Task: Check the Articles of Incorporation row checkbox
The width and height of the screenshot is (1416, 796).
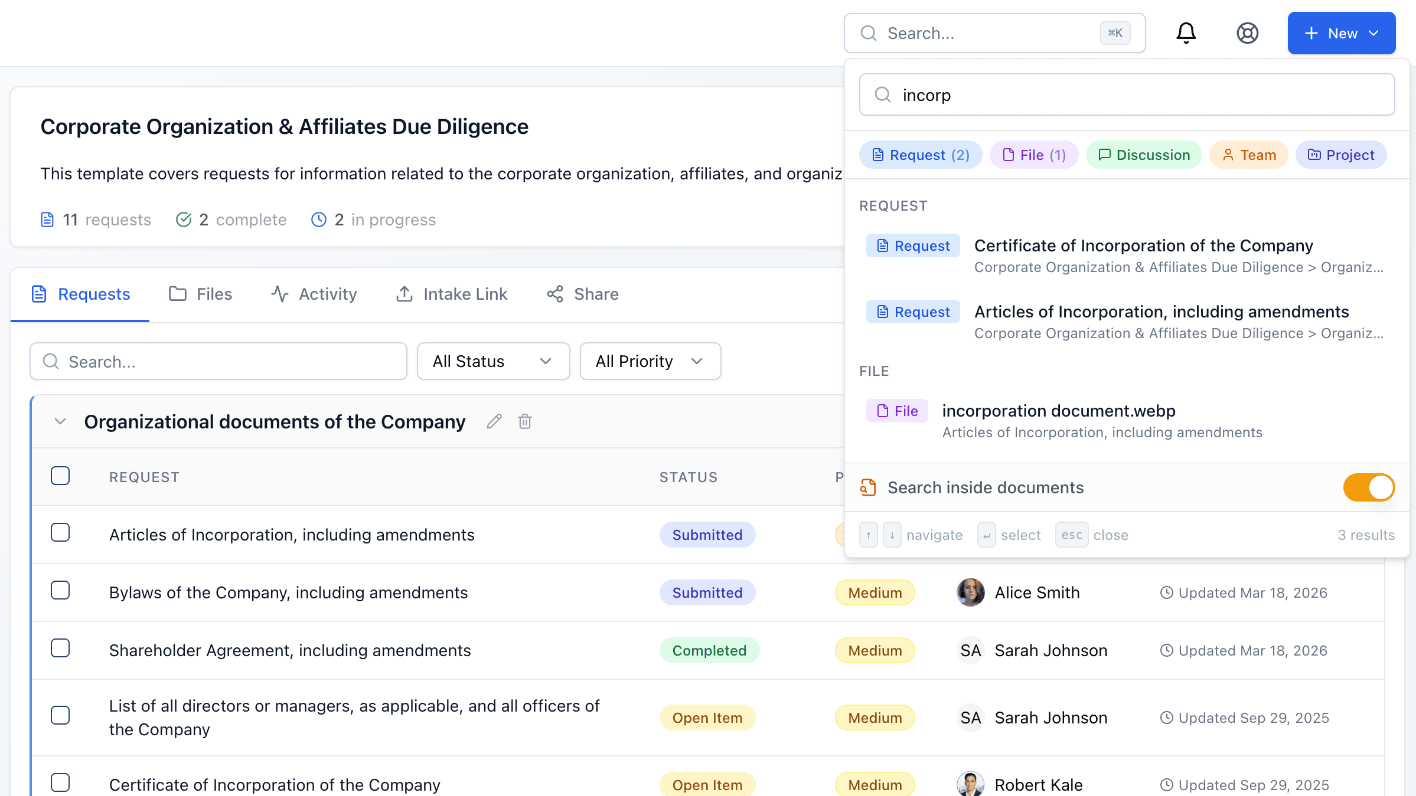Action: (60, 532)
